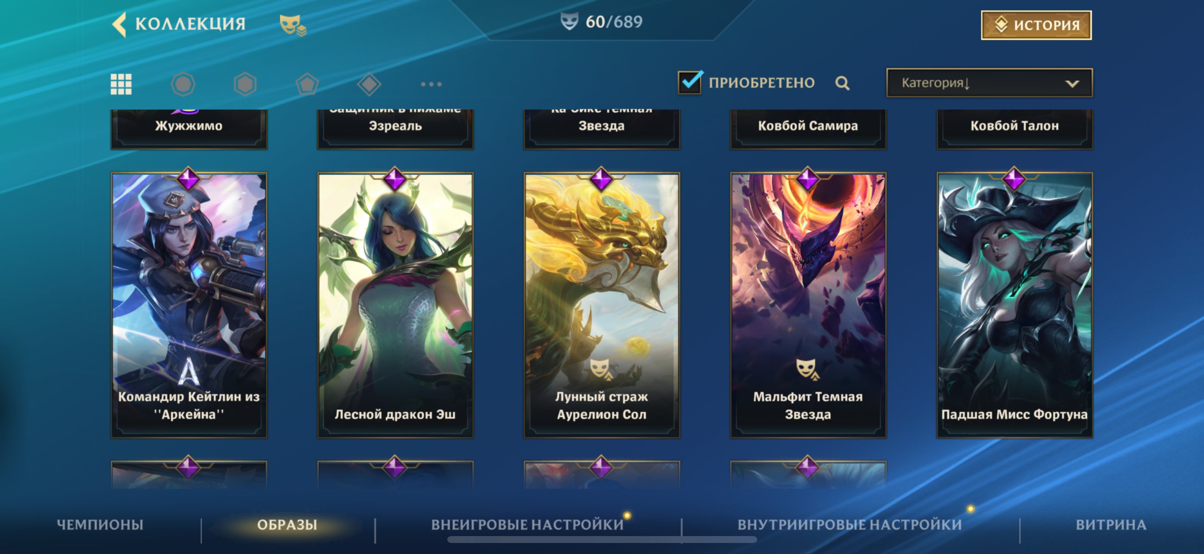Go back using the Коллекция arrow

click(120, 24)
